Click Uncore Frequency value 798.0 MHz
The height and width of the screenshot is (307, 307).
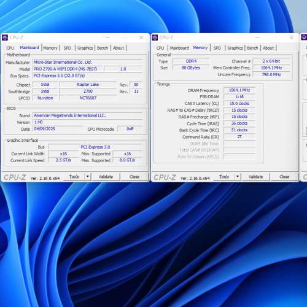pos(271,75)
